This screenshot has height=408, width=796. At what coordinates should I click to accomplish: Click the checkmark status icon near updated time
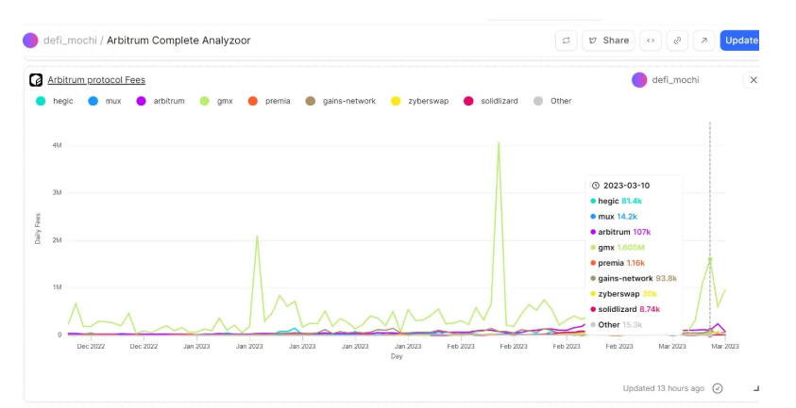718,388
